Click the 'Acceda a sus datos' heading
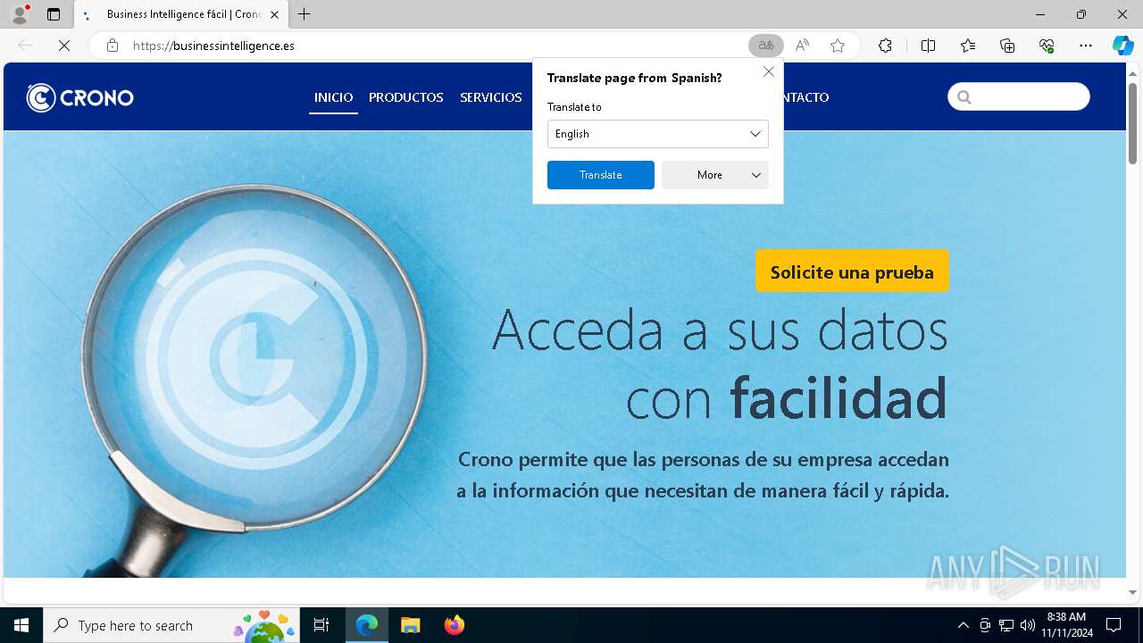 [x=720, y=329]
